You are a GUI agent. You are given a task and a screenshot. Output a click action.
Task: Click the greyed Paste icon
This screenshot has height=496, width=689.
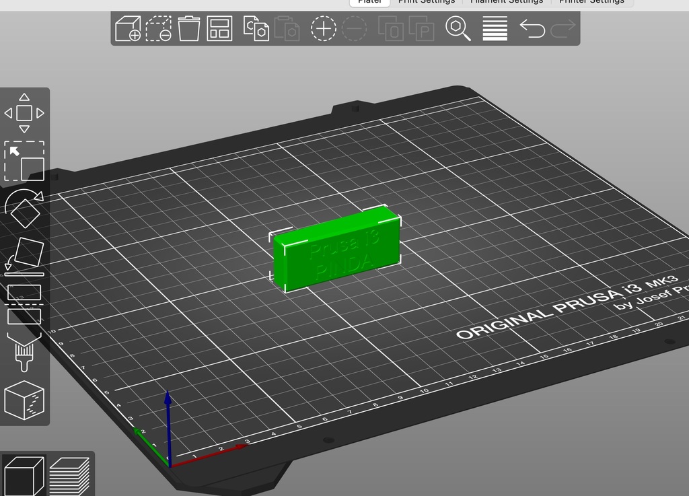tap(287, 28)
